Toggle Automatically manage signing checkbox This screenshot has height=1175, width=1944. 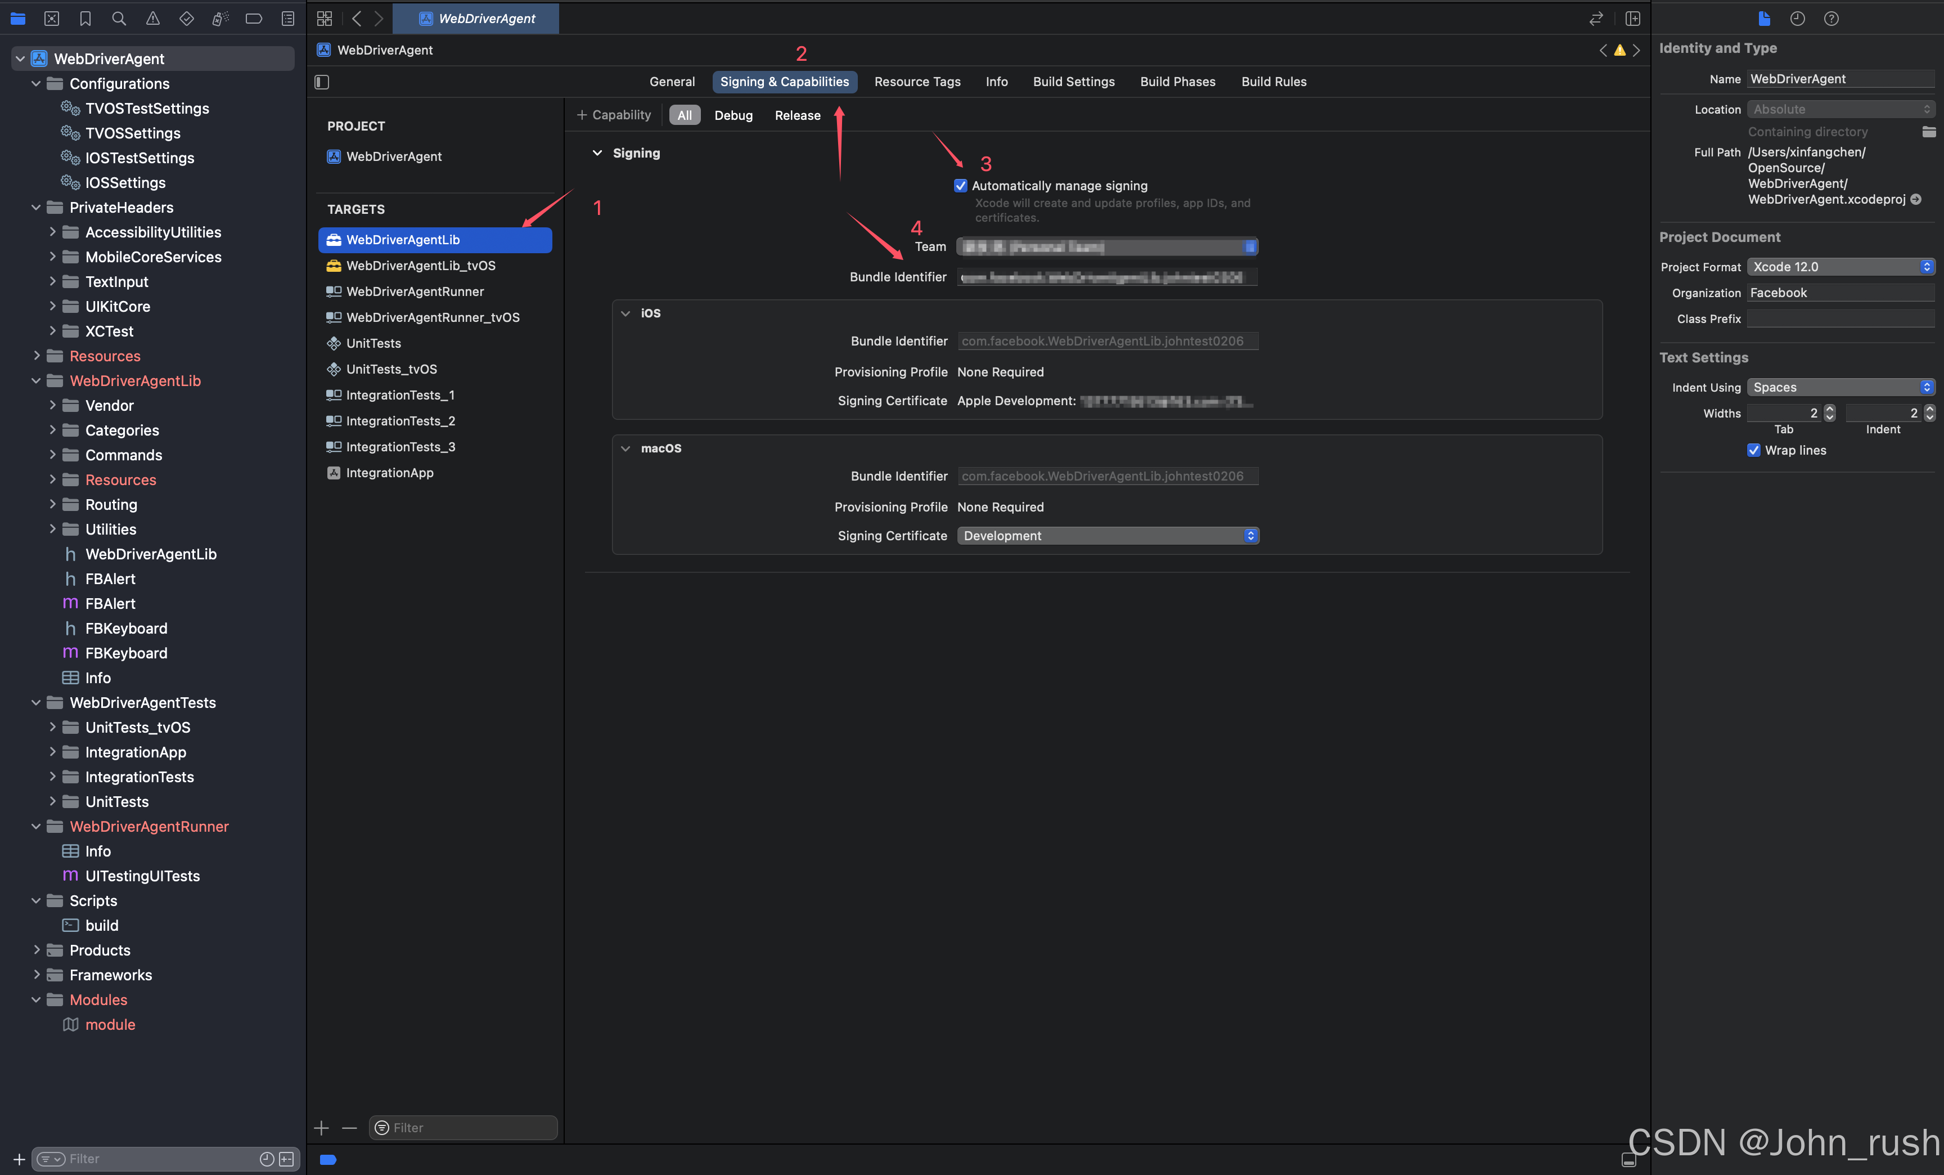pyautogui.click(x=960, y=186)
